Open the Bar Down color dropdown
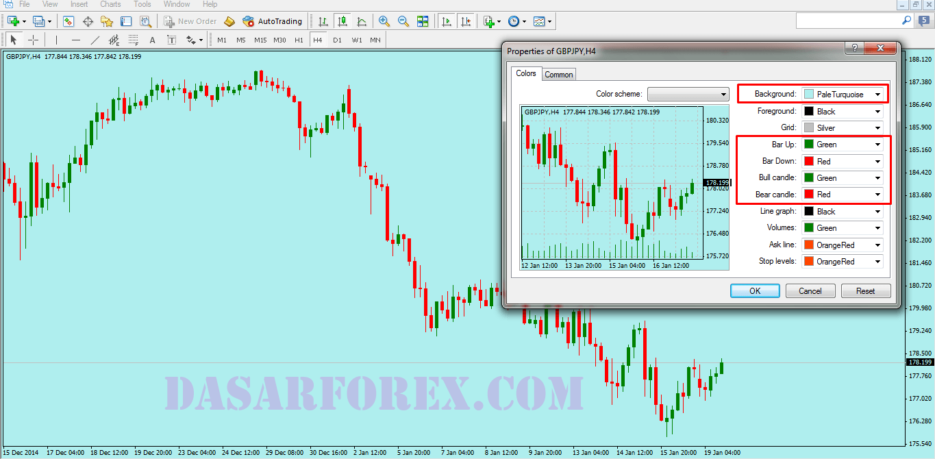 coord(843,161)
